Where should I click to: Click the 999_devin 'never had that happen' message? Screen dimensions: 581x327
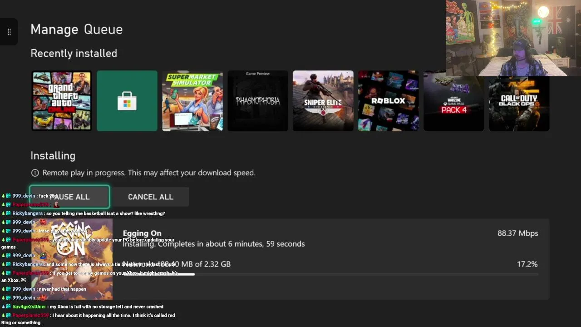(44, 289)
